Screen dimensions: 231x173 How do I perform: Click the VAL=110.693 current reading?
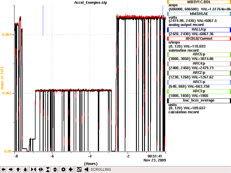194,46
